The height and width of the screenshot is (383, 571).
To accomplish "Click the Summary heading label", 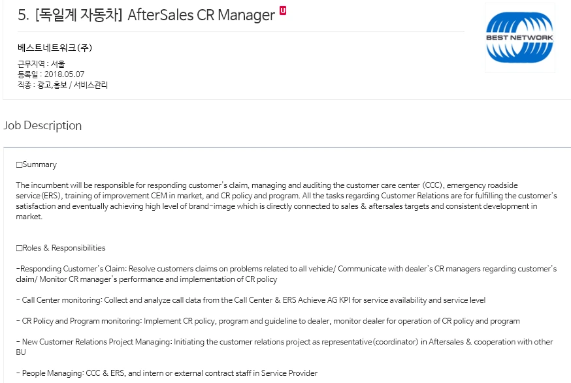I will (40, 165).
